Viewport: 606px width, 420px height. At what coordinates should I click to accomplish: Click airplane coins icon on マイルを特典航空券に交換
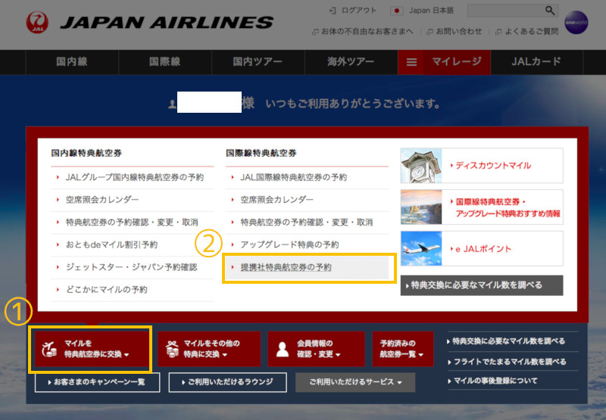(49, 349)
